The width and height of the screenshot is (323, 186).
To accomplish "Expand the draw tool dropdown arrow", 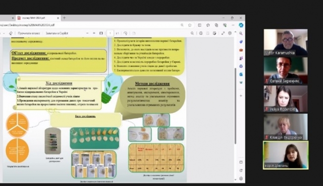I will tap(4, 33).
